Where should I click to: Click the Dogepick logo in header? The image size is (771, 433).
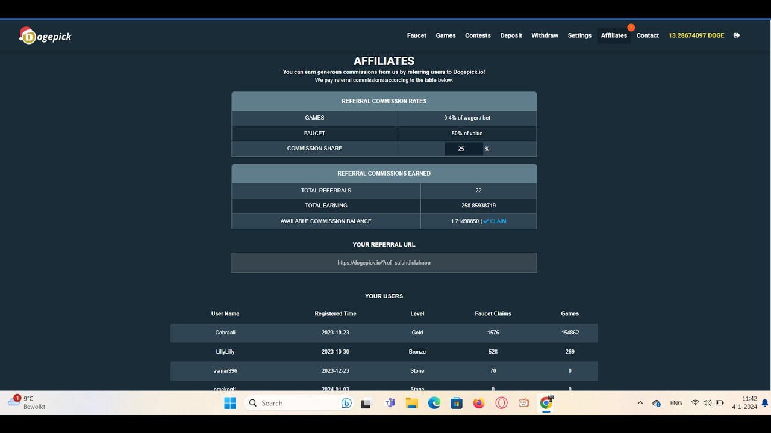pyautogui.click(x=46, y=36)
